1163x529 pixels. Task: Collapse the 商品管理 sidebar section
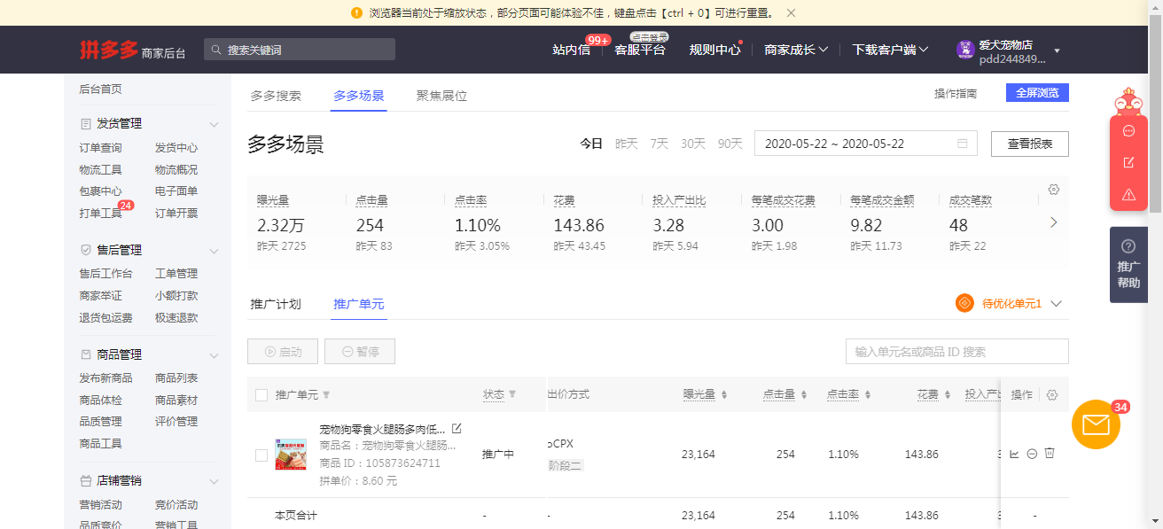[214, 355]
